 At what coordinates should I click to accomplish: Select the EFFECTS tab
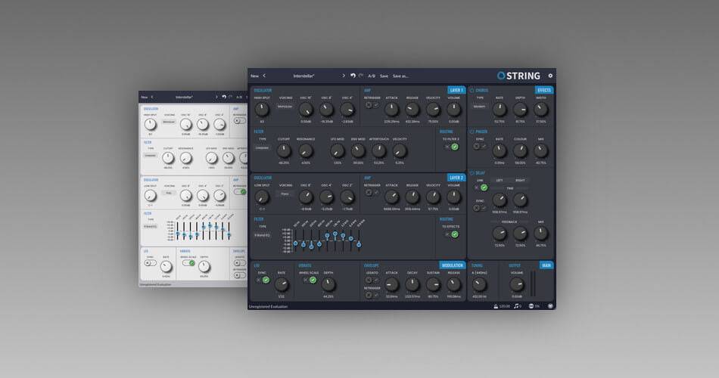pos(544,90)
